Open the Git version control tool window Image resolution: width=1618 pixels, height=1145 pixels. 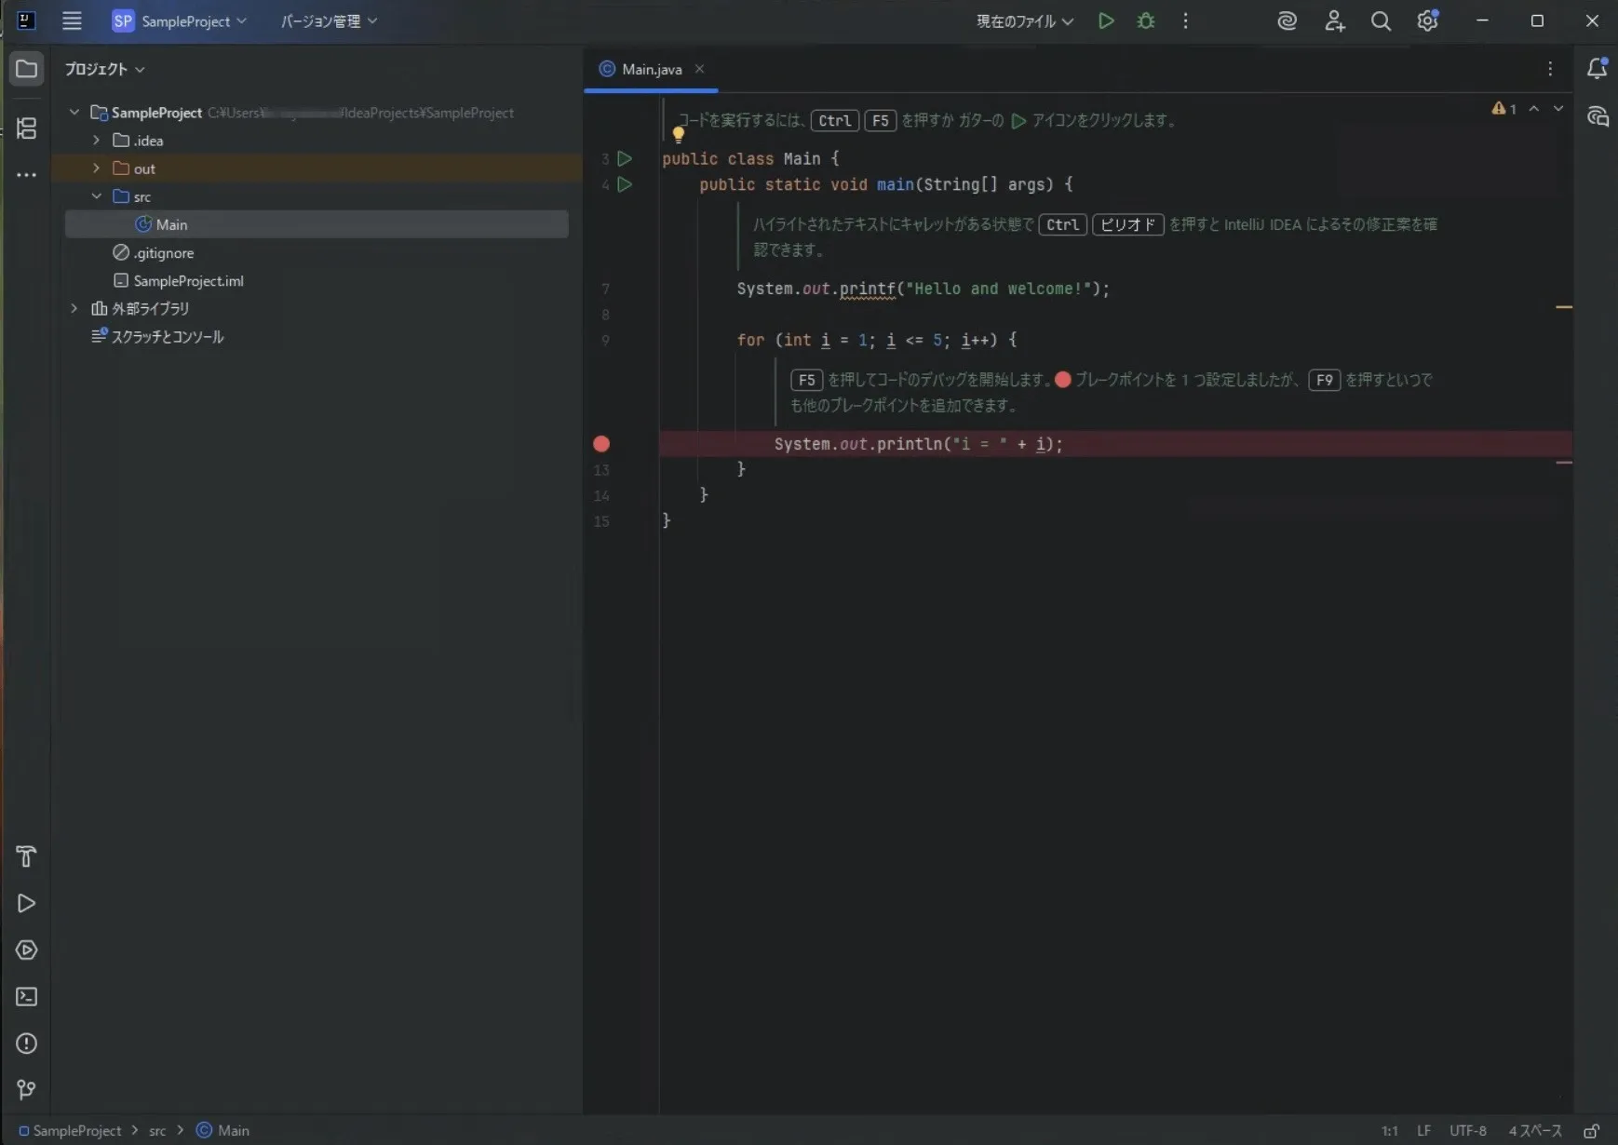(x=26, y=1089)
